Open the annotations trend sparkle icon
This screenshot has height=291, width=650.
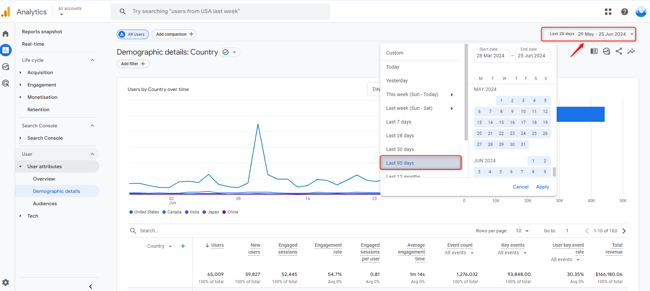[x=631, y=51]
